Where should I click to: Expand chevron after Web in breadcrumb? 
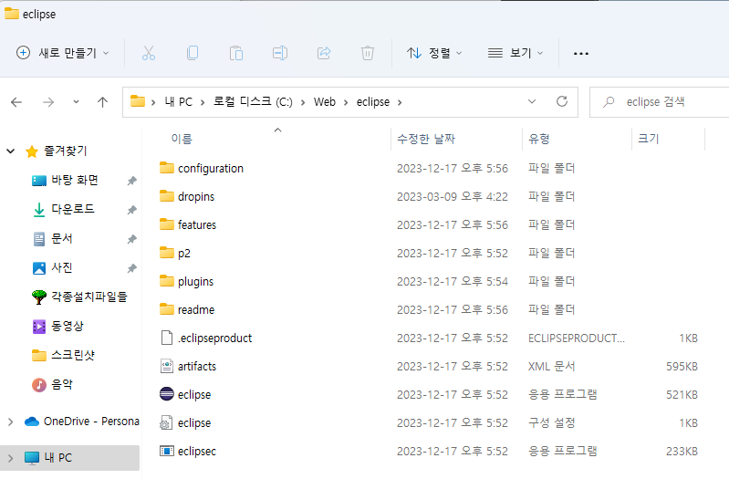(x=346, y=102)
